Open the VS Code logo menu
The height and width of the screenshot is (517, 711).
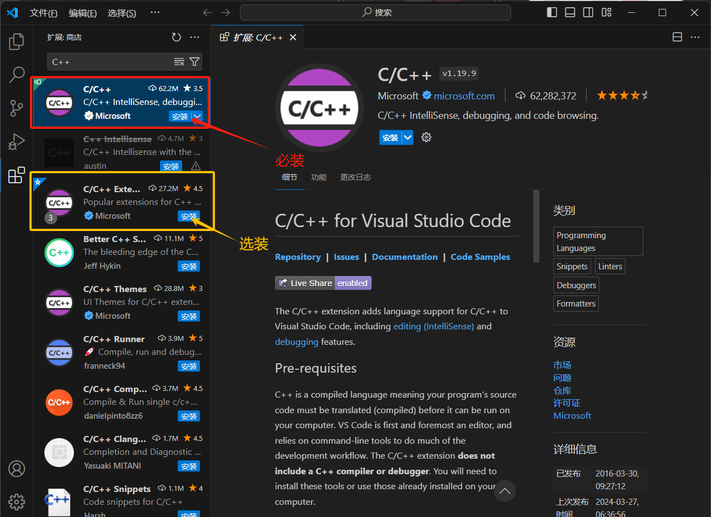tap(12, 12)
